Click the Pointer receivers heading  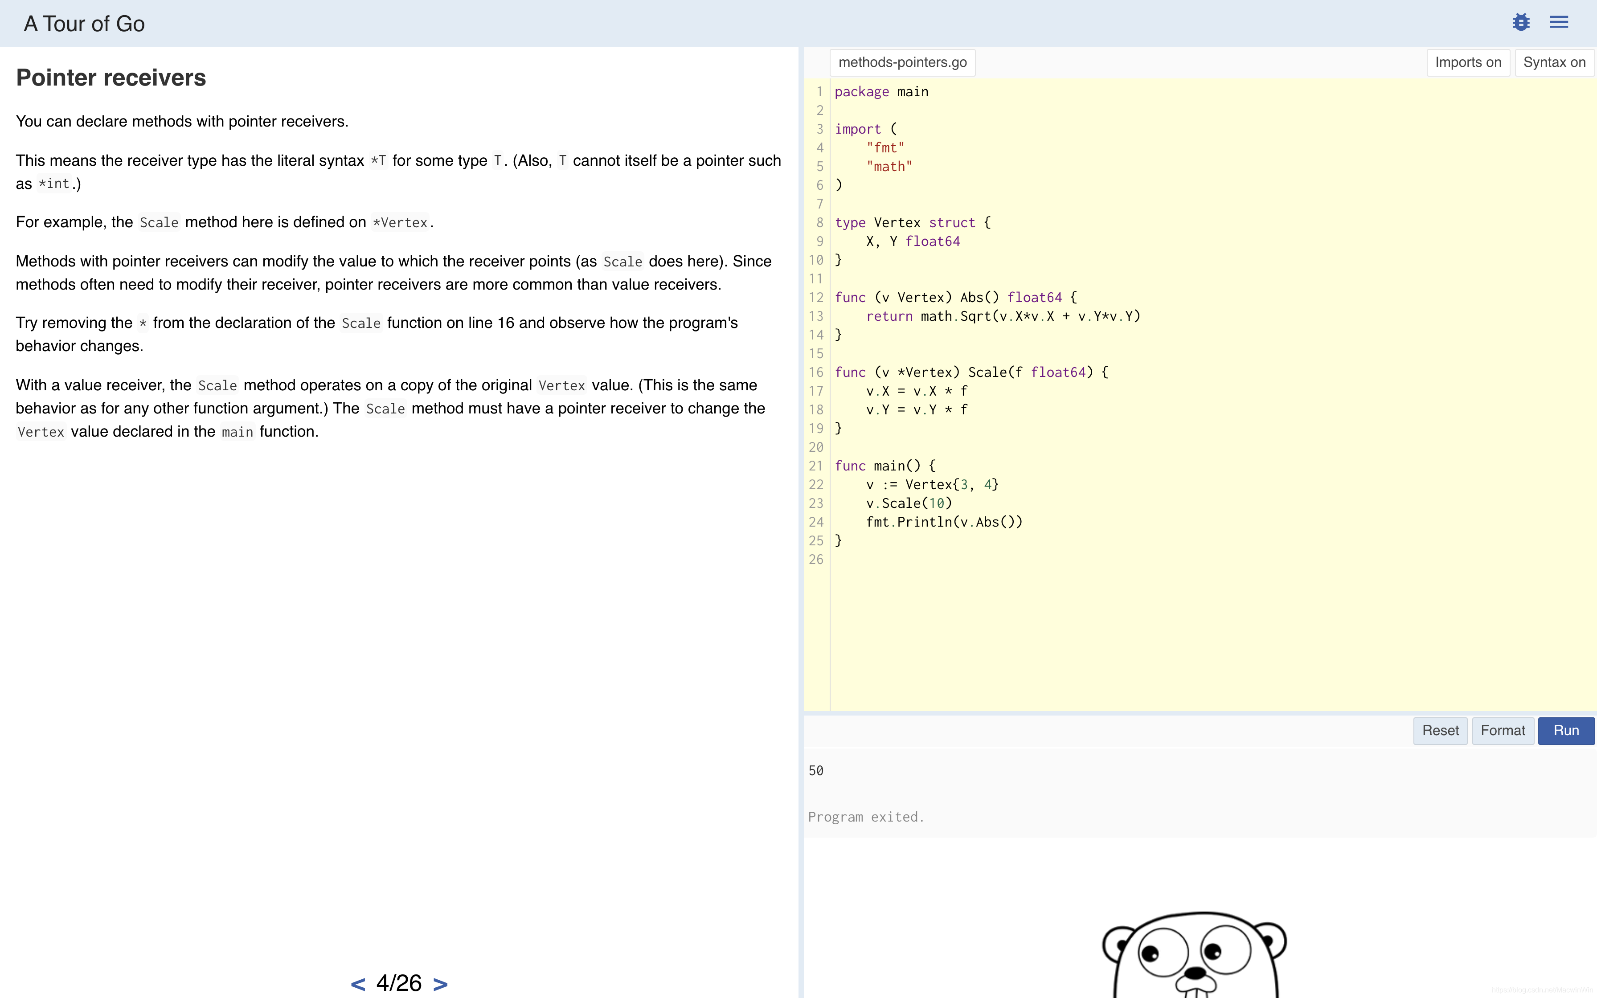click(111, 78)
